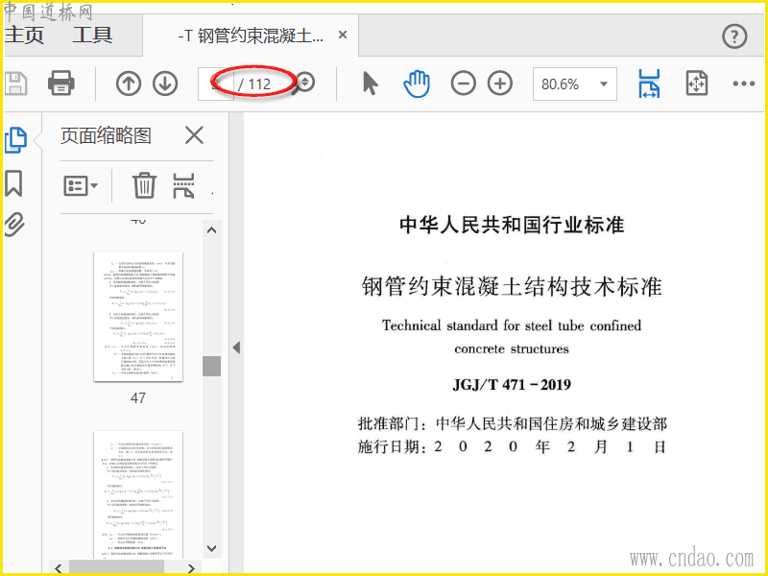The height and width of the screenshot is (576, 768).
Task: Switch to the 主页 tab
Action: tap(25, 36)
